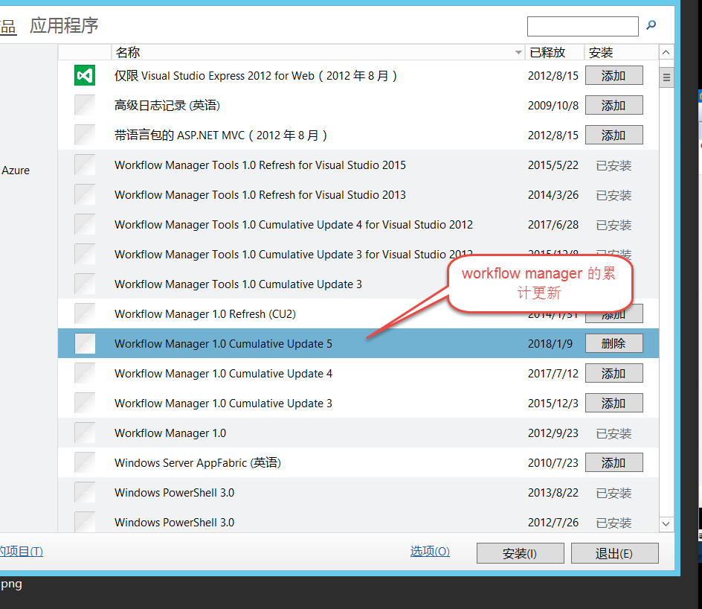Add 带语言包的 ASP.NET MVC
The width and height of the screenshot is (702, 609).
point(614,135)
